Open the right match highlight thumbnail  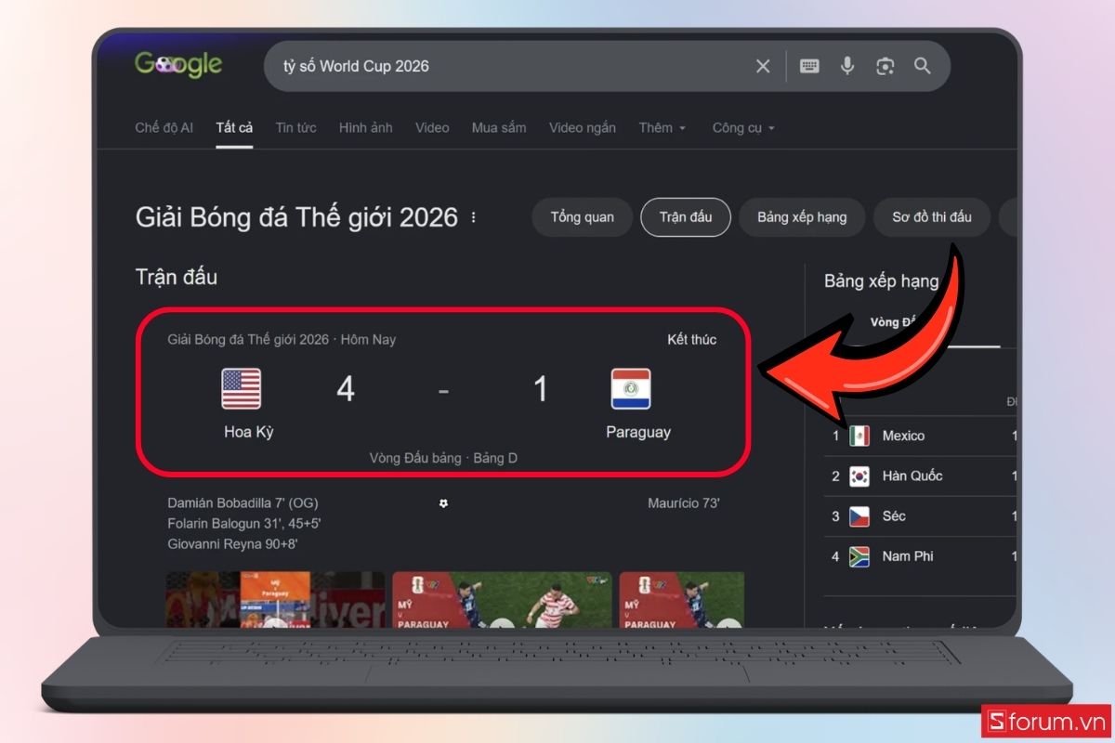[682, 600]
